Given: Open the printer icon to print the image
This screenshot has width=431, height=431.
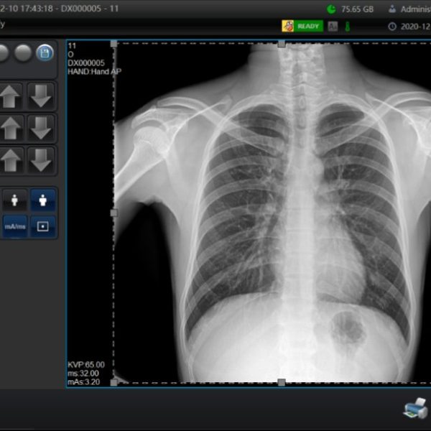Looking at the screenshot, I should coord(415,409).
